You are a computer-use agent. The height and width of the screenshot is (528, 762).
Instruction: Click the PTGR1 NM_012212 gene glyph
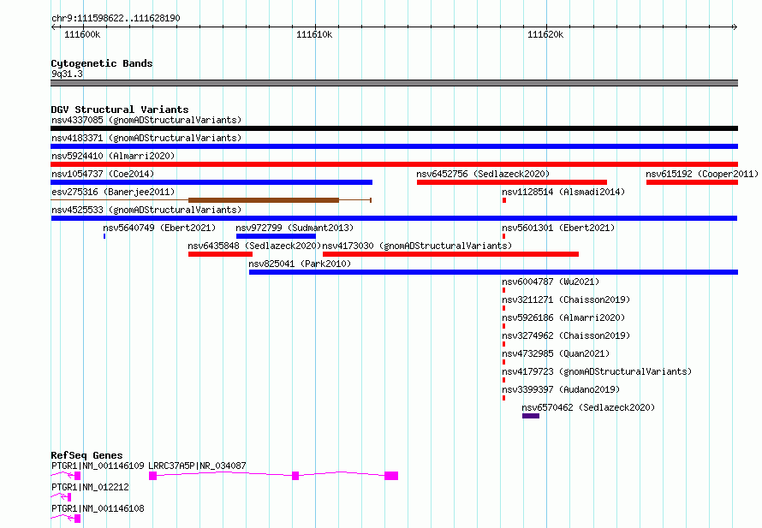62,497
